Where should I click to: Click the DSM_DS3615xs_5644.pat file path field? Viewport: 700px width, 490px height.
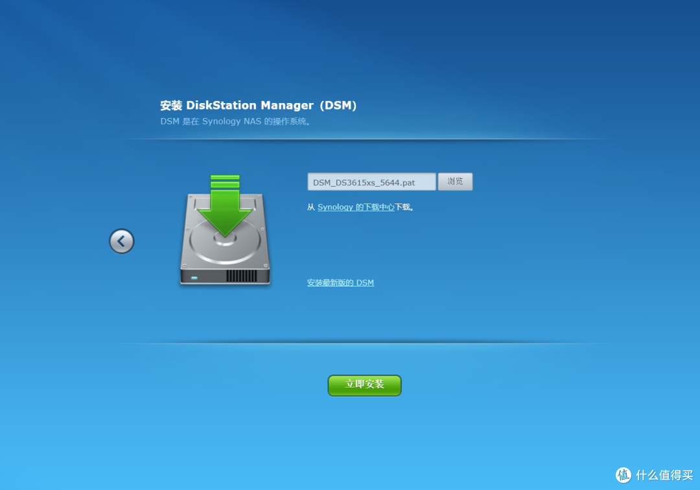coord(371,181)
